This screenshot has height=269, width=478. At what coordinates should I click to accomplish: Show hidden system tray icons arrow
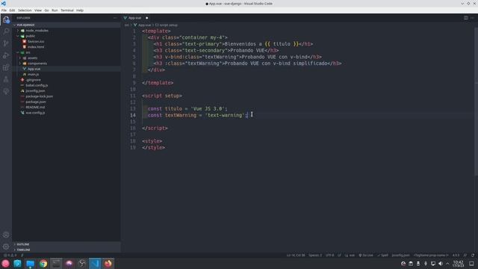click(x=447, y=264)
